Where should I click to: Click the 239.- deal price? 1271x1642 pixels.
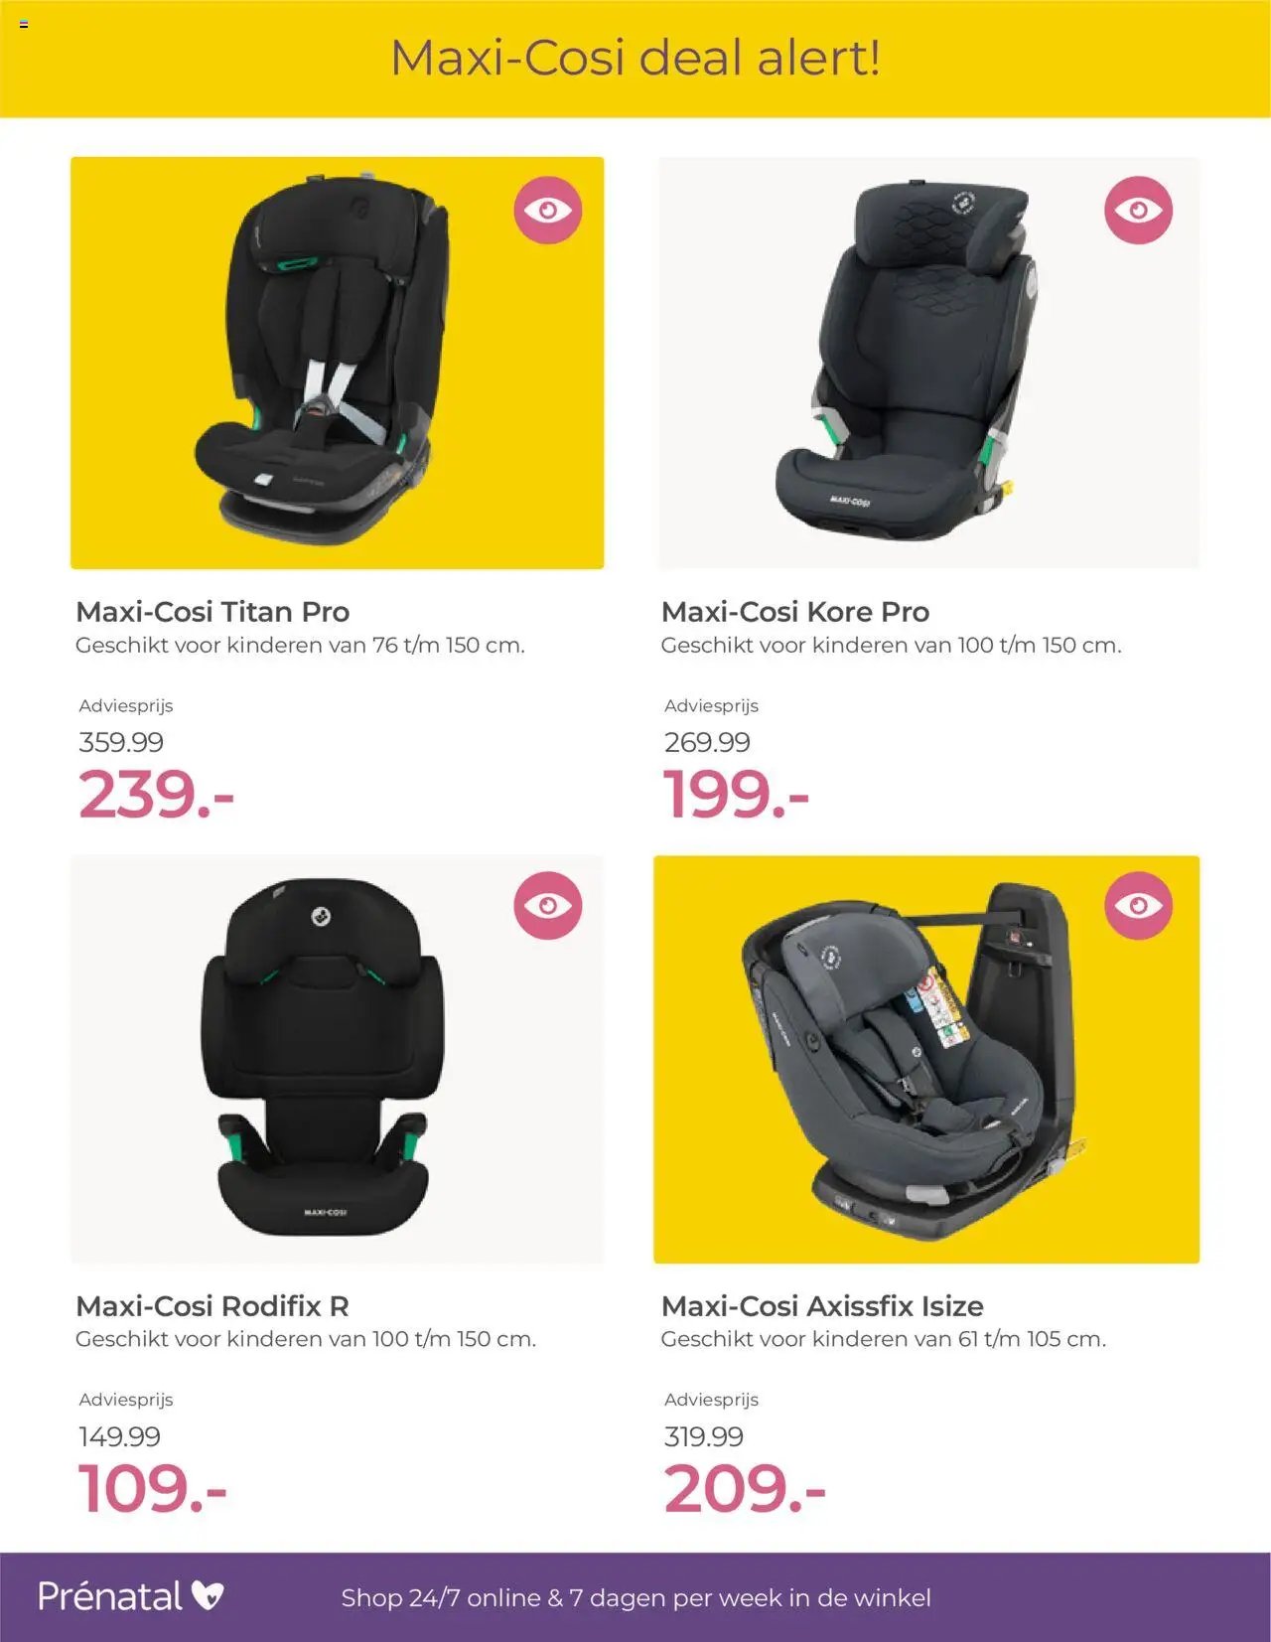156,795
